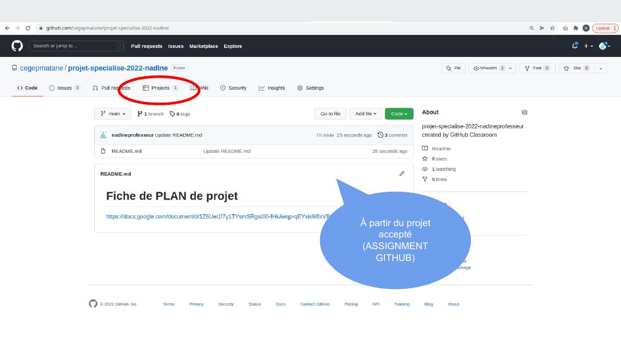621x349 pixels.
Task: Click the nadineprofesseur commit avatar
Action: pyautogui.click(x=103, y=135)
